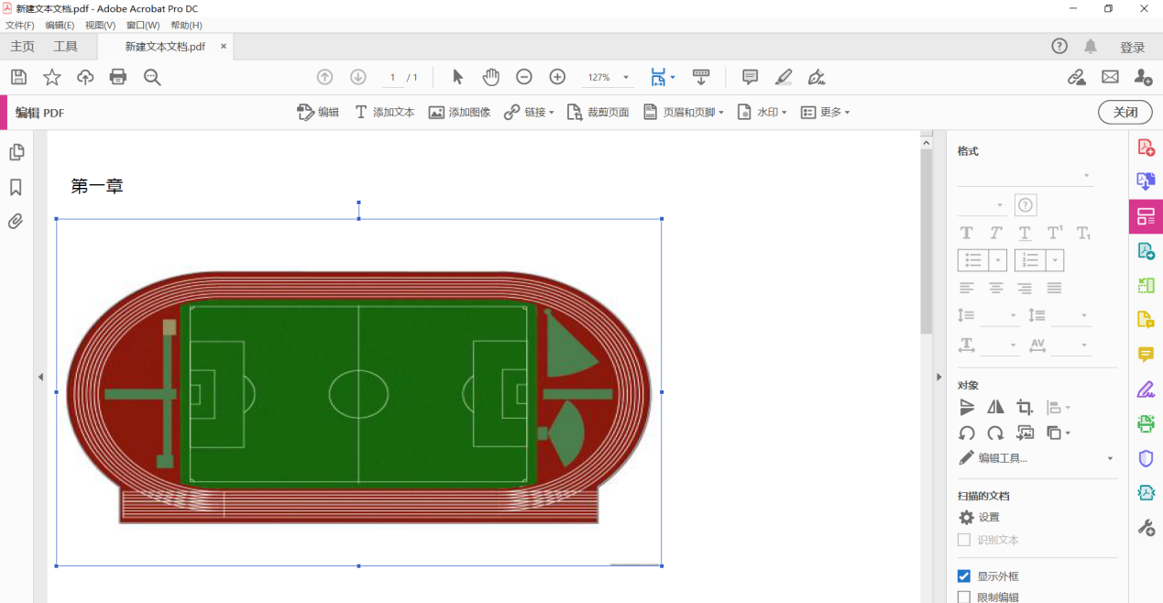Flip the object horizontally
The height and width of the screenshot is (603, 1163).
995,407
